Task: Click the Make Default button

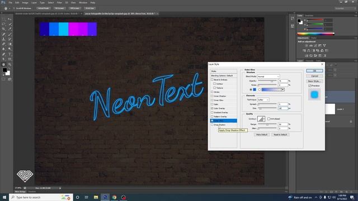Action: pyautogui.click(x=262, y=135)
